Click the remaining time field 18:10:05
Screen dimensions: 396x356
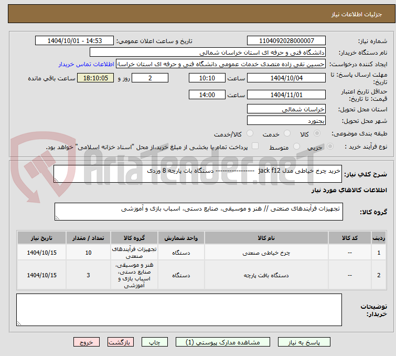click(95, 78)
